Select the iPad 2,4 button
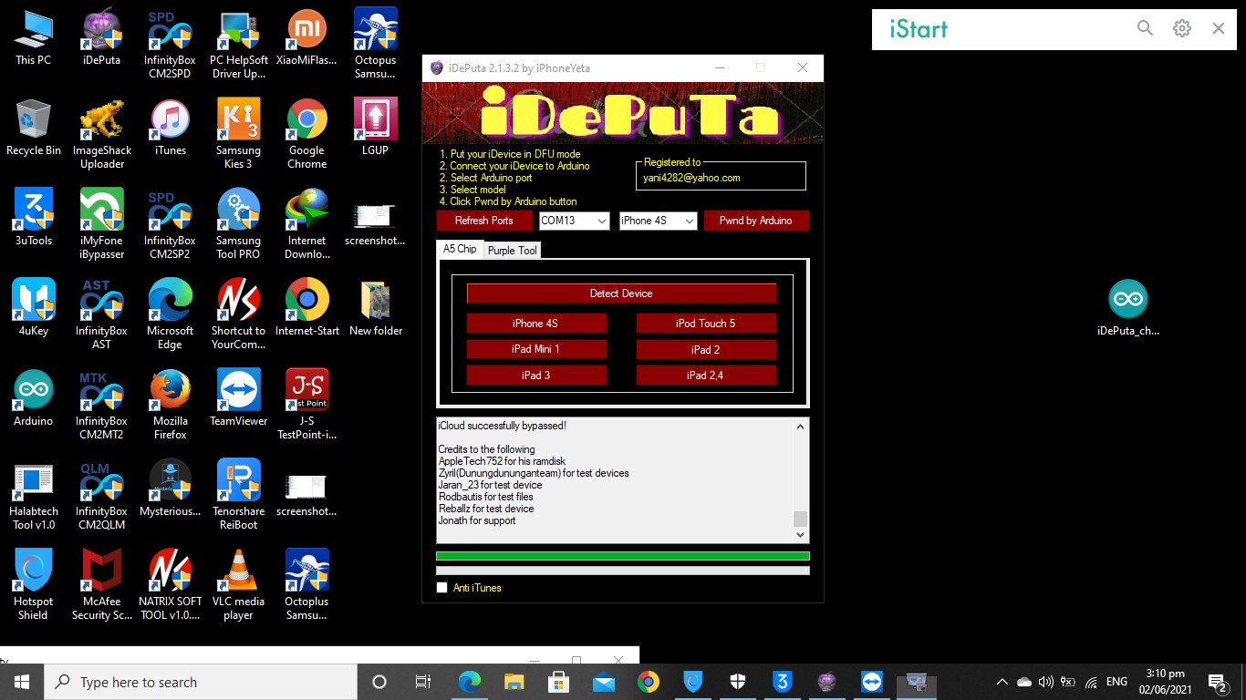The height and width of the screenshot is (700, 1246). [x=706, y=376]
